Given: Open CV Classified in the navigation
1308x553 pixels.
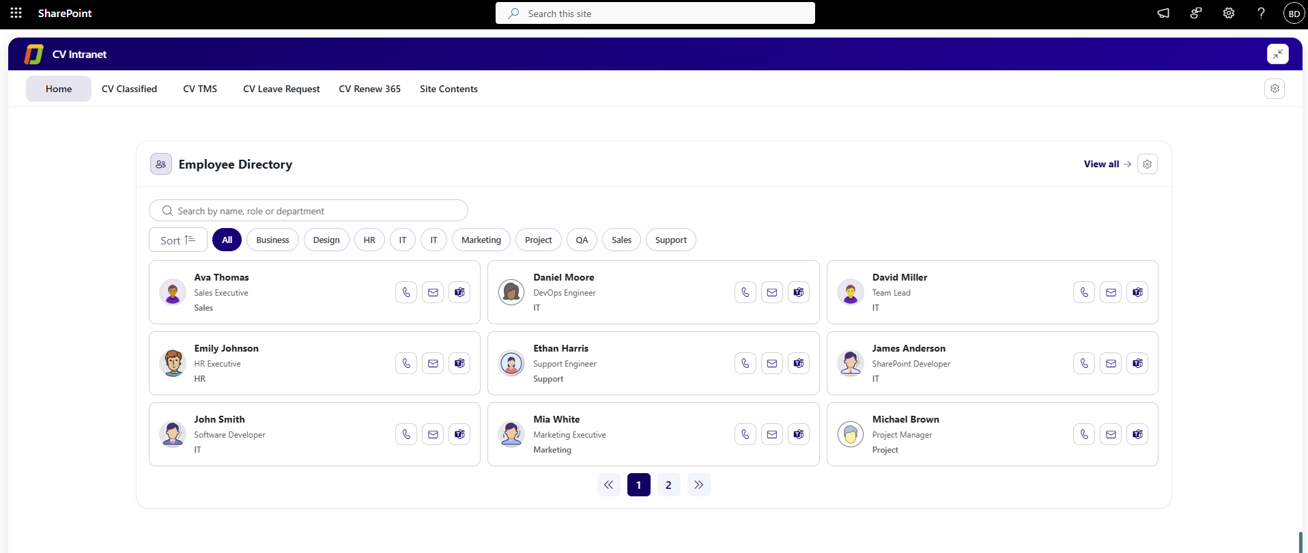Looking at the screenshot, I should [129, 89].
